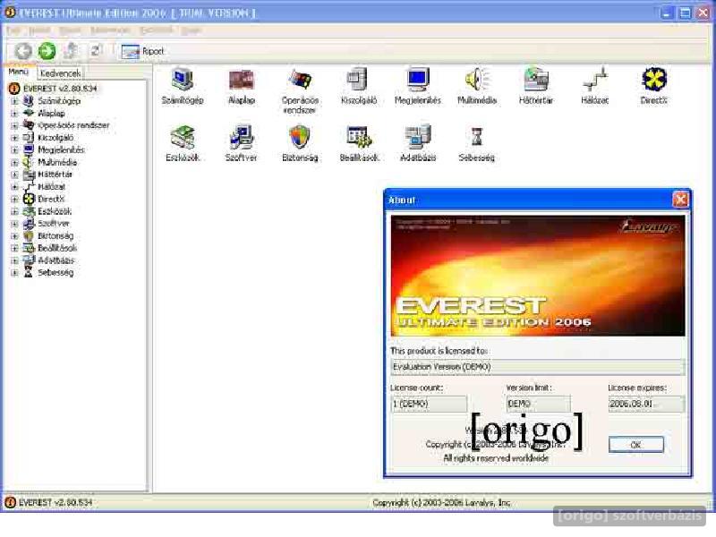
Task: Minimize the EVEREST main window
Action: tap(667, 13)
